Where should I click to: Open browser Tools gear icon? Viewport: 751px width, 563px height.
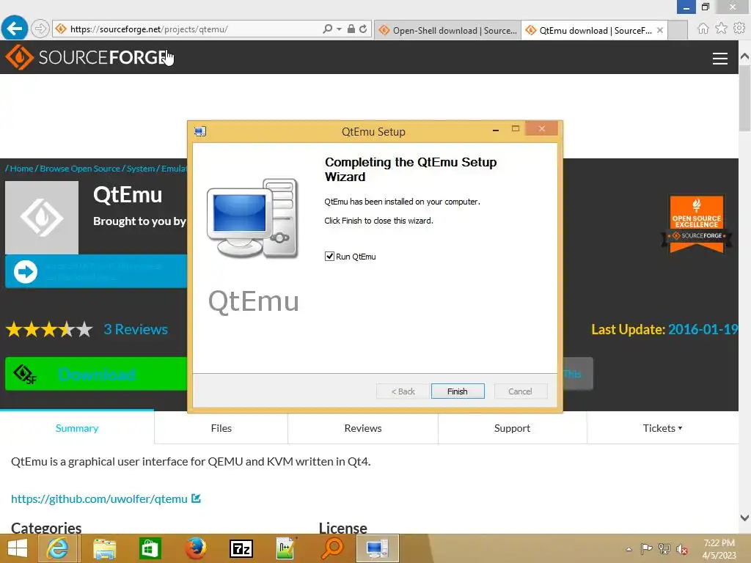click(x=739, y=29)
